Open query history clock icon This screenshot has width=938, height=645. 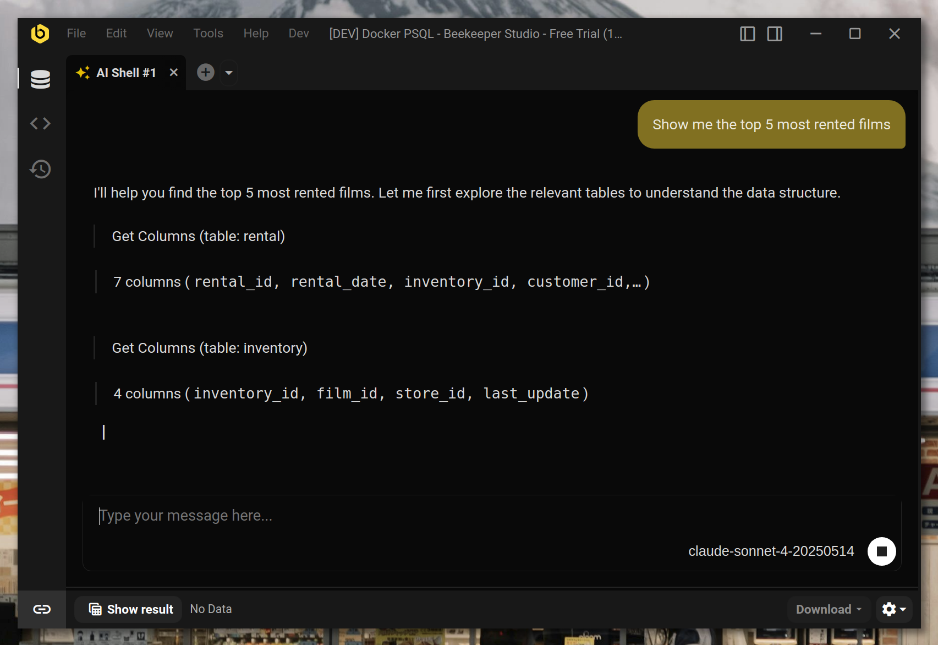tap(41, 169)
